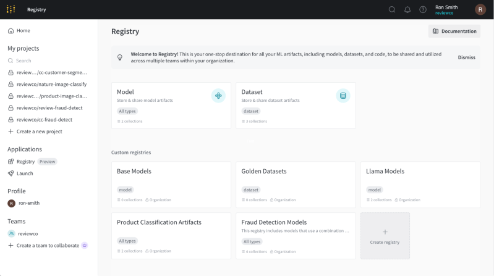Viewport: 494px width, 276px height.
Task: Open Registry under Applications
Action: tap(25, 161)
